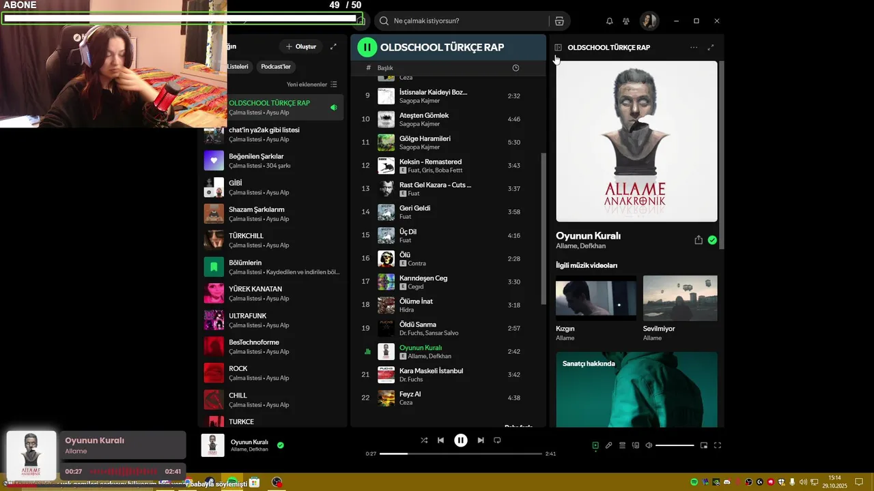Expand the Now Playing panel to full view
Screen dimensions: 874x491
pyautogui.click(x=711, y=48)
